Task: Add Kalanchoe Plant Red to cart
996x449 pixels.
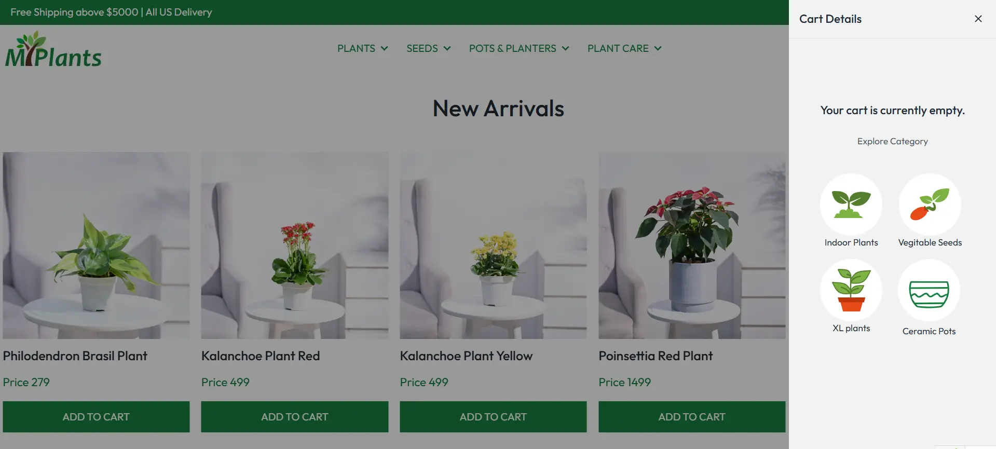Action: click(x=295, y=417)
